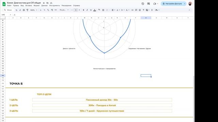Open more number formats 123
The height and width of the screenshot is (122, 218).
(56, 10)
